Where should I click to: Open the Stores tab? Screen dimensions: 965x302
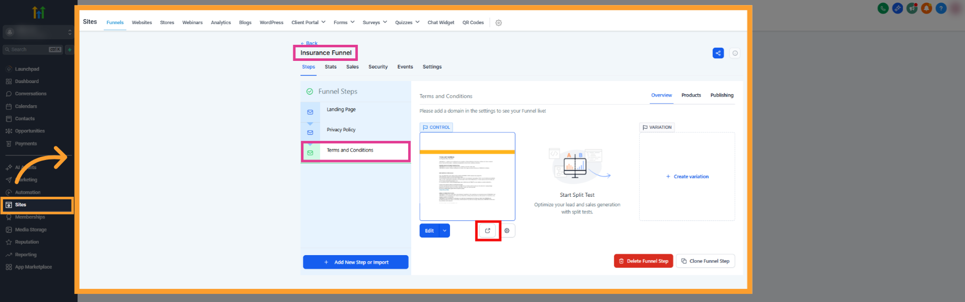[167, 23]
